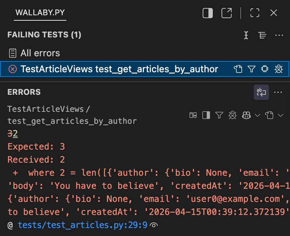Click the FAILING TESTS (1) heading
The height and width of the screenshot is (236, 290).
44,35
